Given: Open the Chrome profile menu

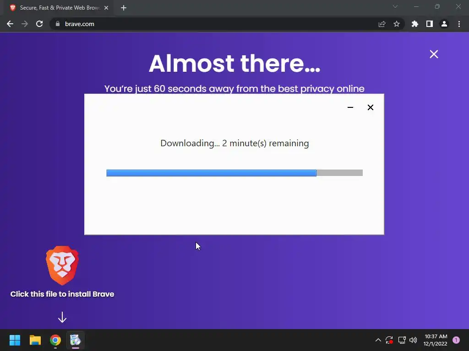Looking at the screenshot, I should [x=444, y=24].
